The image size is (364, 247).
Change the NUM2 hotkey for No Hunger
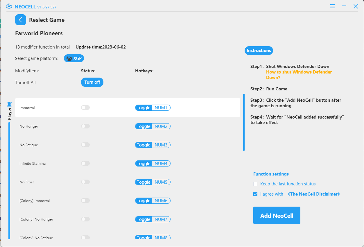[161, 126]
